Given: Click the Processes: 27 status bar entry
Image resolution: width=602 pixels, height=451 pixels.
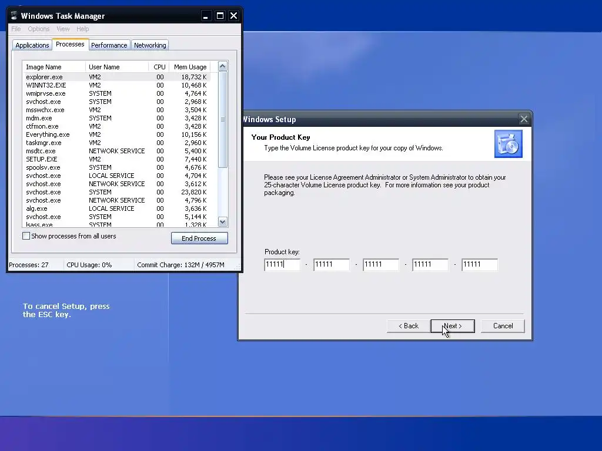Looking at the screenshot, I should point(29,265).
